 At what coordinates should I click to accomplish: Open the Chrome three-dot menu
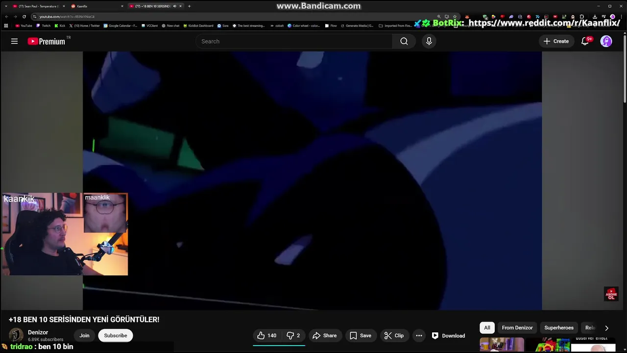click(621, 16)
